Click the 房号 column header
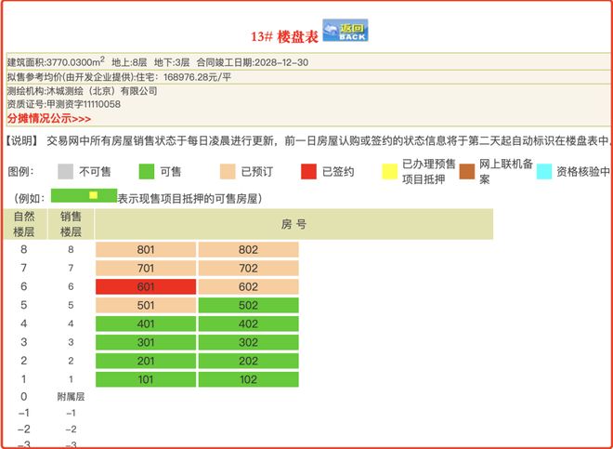Screen dimensions: 613x449 293,224
